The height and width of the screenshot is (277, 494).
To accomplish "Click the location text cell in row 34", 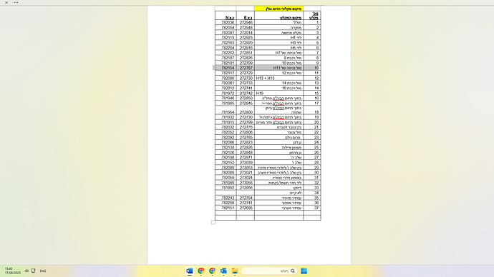I will (279, 193).
